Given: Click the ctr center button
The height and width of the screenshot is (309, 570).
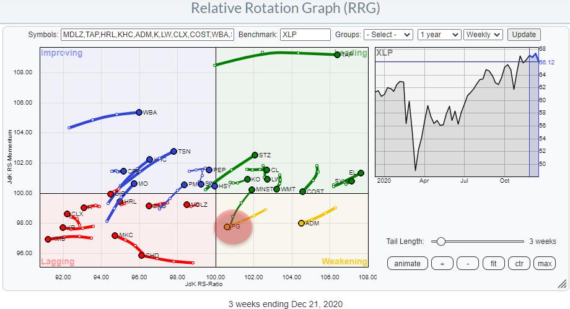Looking at the screenshot, I should click(x=519, y=264).
